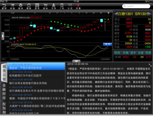This screenshot has height=116, width=153.
Task: Click the 外盘 value 3822
Action: pos(129,47)
